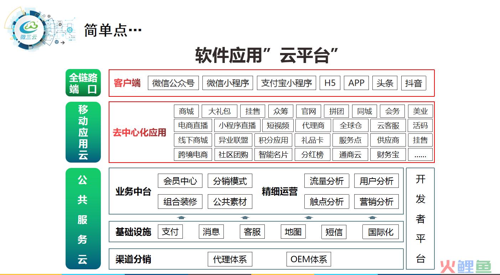Open the 商城 application box
Viewport: 500px width, 275px height.
[x=186, y=111]
